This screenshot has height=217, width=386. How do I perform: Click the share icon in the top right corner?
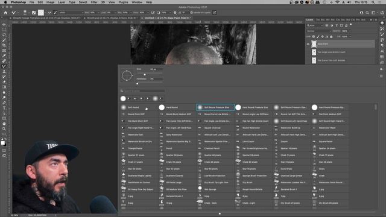point(382,13)
